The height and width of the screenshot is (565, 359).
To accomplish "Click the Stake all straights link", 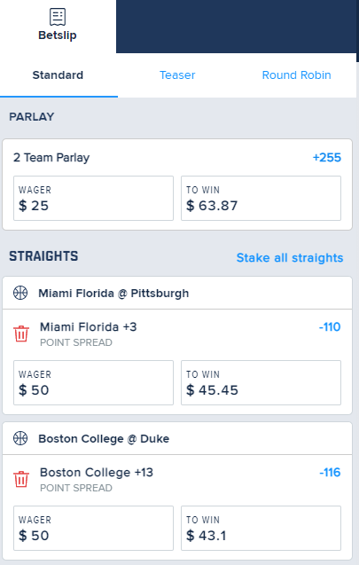I will pyautogui.click(x=290, y=257).
